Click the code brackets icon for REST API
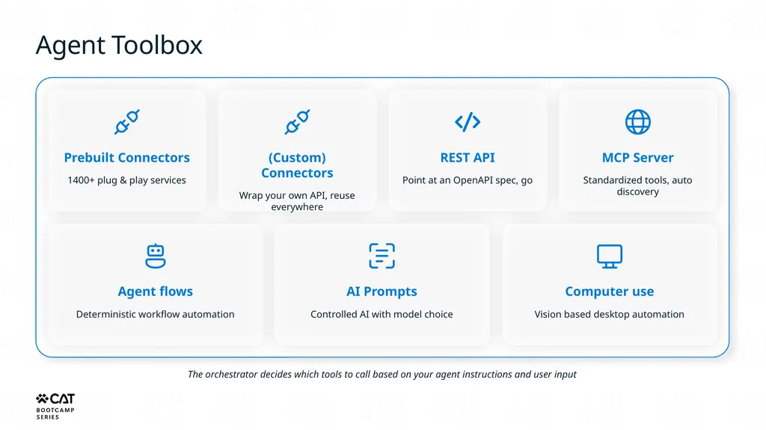Screen dimensions: 766x430 click(468, 122)
